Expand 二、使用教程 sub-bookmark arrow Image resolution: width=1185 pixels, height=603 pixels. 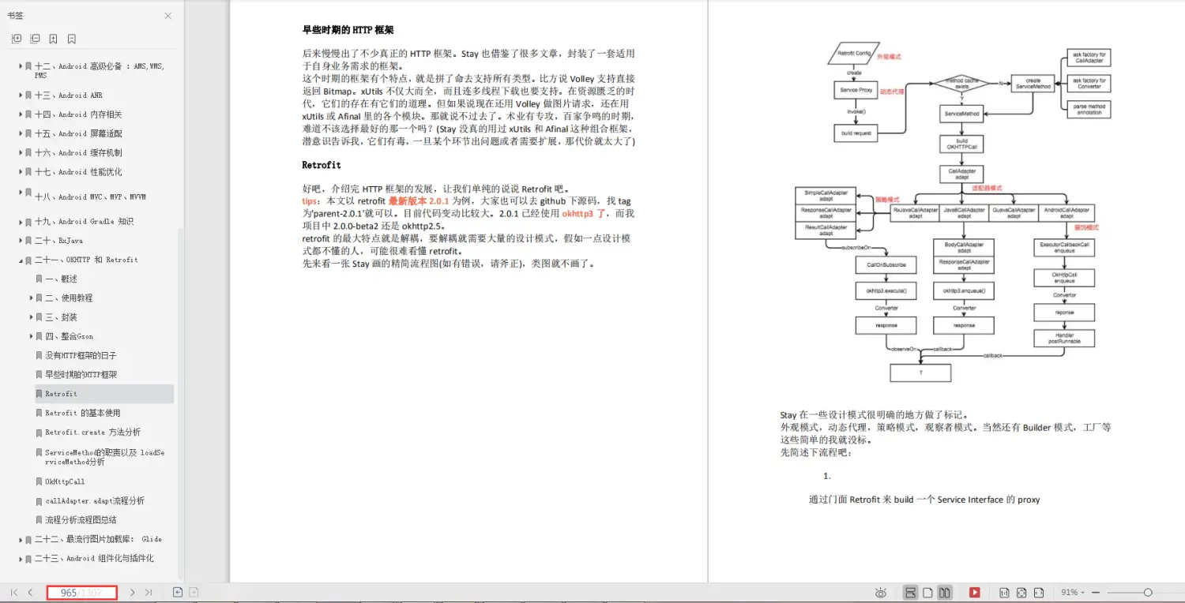(x=31, y=298)
